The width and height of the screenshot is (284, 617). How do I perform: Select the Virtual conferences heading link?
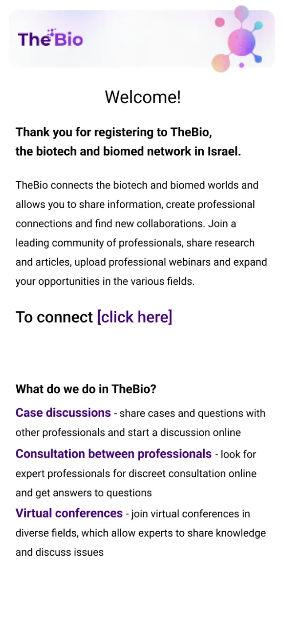point(69,513)
